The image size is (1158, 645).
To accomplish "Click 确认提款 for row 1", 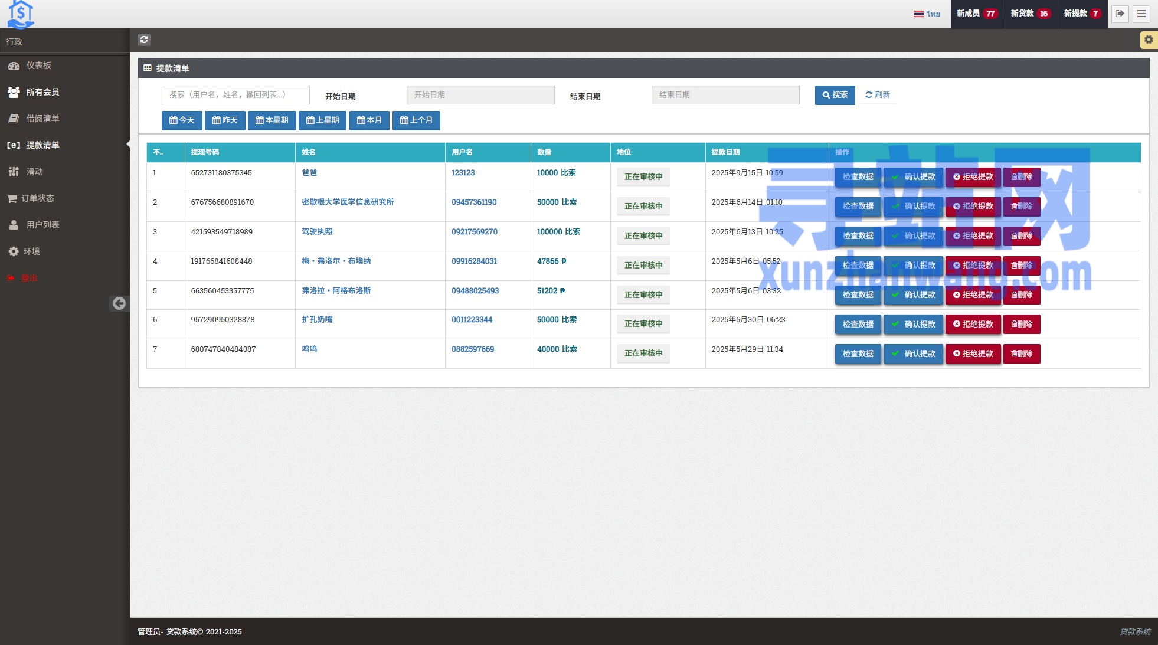I will 913,177.
